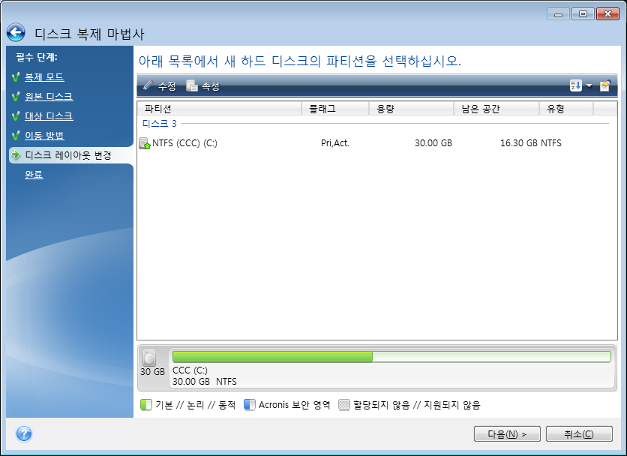Go to the 복제 모드 step
The image size is (627, 456).
44,77
